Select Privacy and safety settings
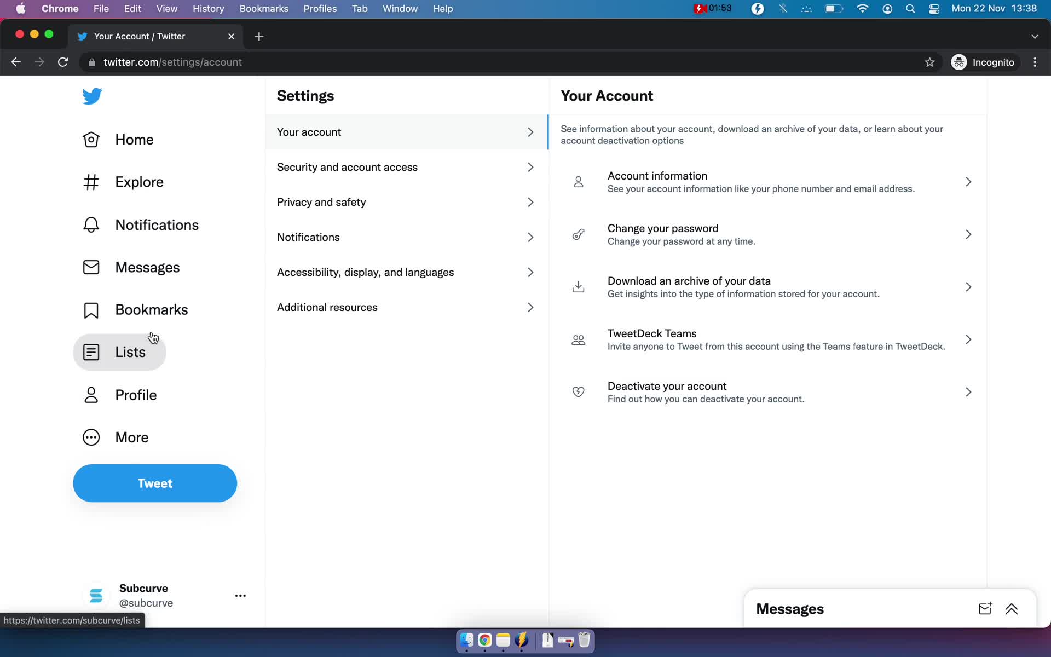This screenshot has height=657, width=1051. (x=407, y=202)
